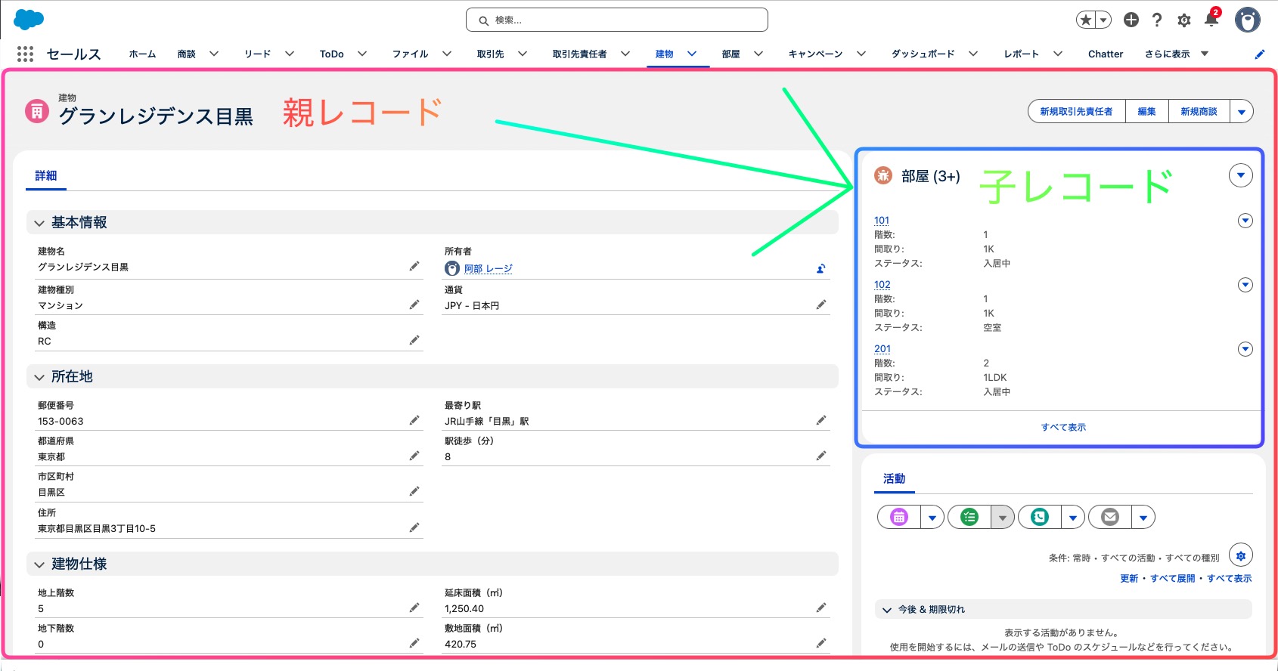Click the new task list icon
The image size is (1278, 671).
click(969, 517)
